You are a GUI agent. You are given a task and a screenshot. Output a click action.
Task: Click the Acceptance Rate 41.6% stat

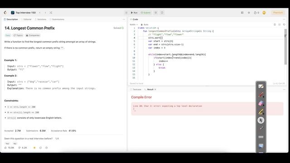[63, 131]
